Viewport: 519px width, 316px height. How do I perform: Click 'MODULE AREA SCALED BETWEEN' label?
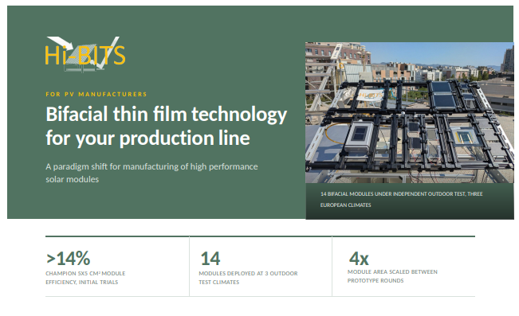pyautogui.click(x=392, y=271)
